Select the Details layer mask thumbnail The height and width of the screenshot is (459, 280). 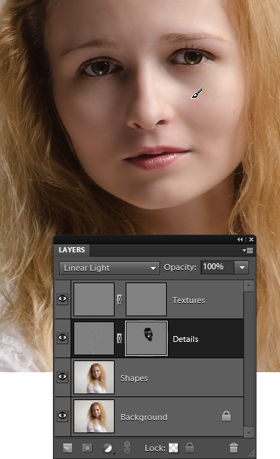click(x=146, y=338)
